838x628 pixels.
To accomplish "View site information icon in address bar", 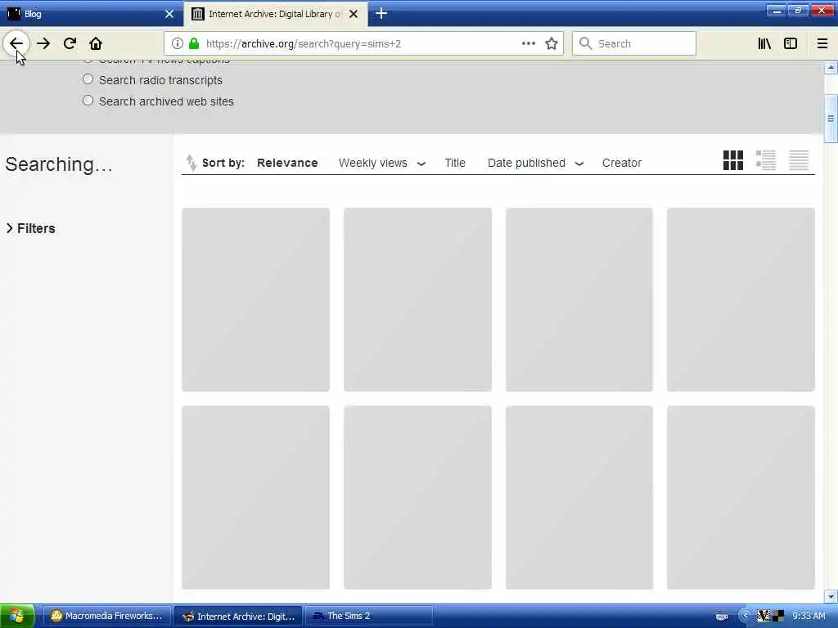I will [x=178, y=43].
